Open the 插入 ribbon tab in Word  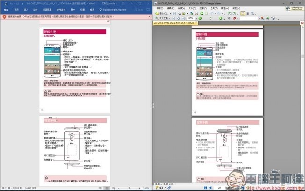[26, 10]
